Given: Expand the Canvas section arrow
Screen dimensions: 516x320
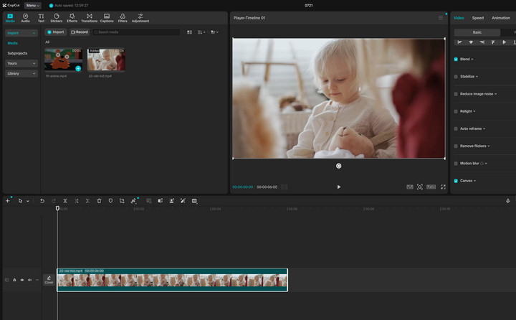Looking at the screenshot, I should click(x=474, y=181).
